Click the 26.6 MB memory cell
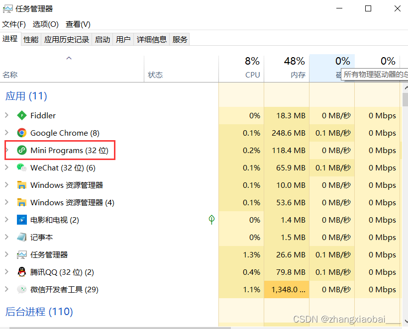The width and height of the screenshot is (408, 329). pos(287,254)
